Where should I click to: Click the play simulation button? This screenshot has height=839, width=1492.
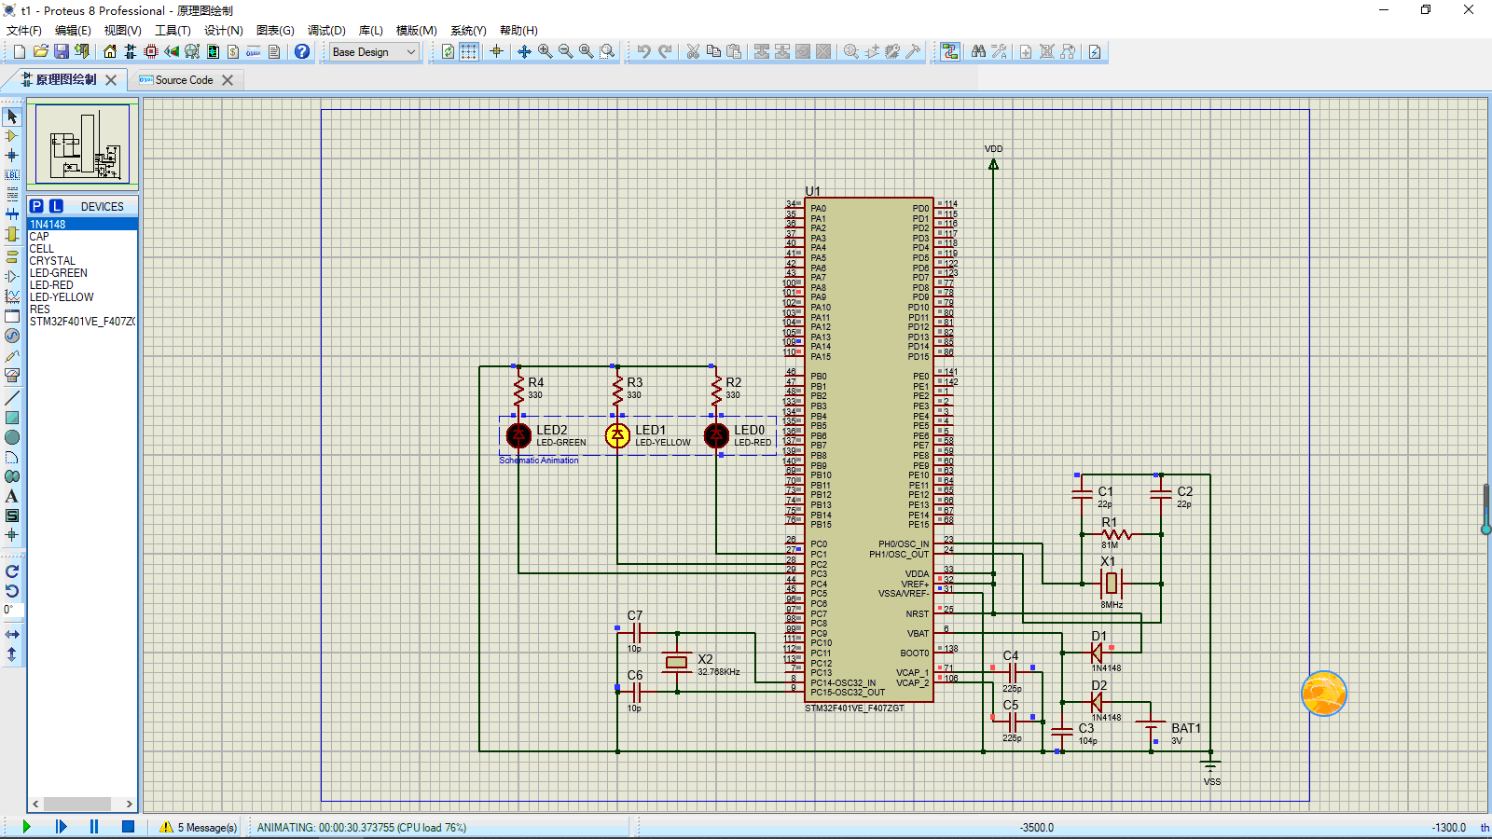click(26, 827)
